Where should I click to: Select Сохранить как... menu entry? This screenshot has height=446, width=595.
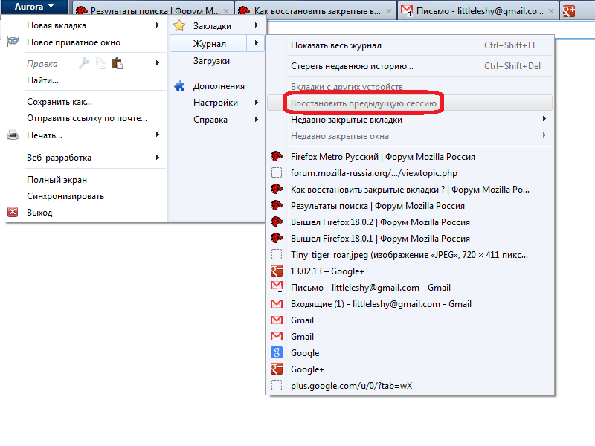[59, 102]
